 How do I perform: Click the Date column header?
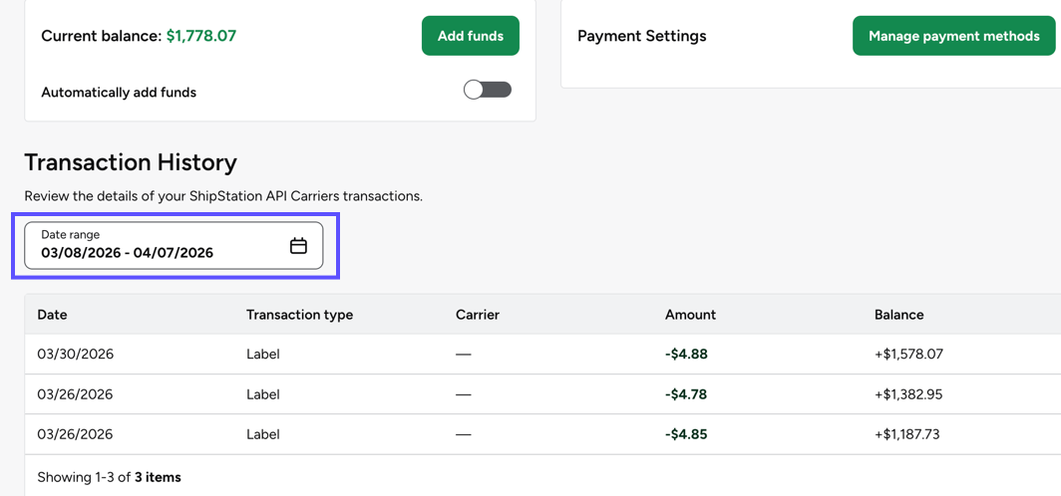coord(52,314)
